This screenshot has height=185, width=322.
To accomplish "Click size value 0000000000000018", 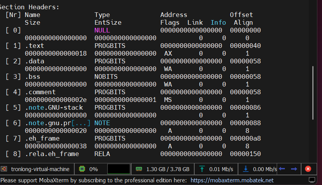I will (56, 53).
